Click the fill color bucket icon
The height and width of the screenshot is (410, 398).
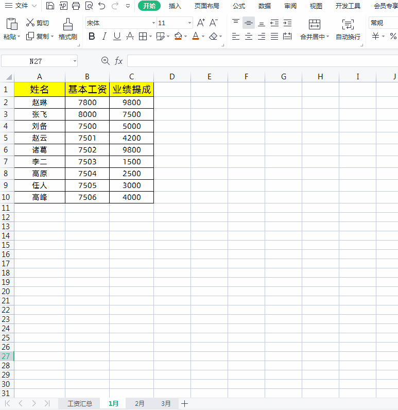178,36
